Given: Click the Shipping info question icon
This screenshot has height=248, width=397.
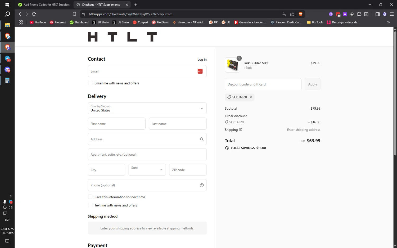Looking at the screenshot, I should tap(241, 129).
